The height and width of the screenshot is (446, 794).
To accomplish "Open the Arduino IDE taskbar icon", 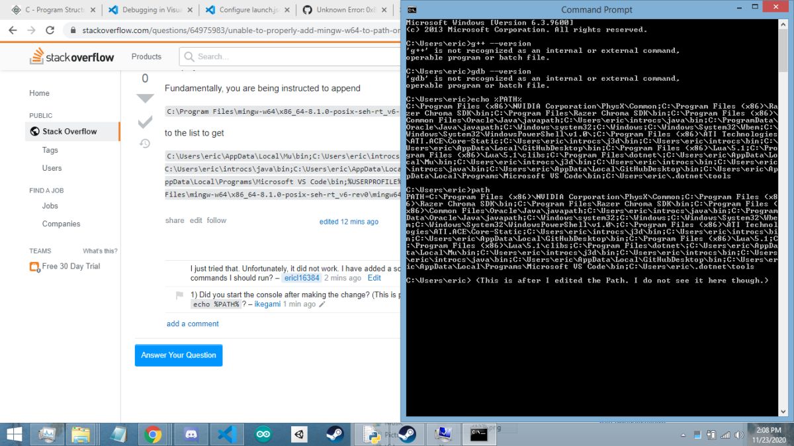I will pos(263,435).
